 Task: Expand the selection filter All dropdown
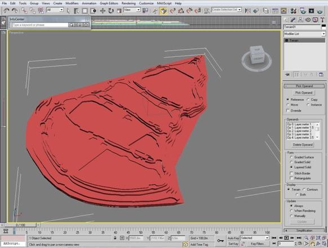55,10
